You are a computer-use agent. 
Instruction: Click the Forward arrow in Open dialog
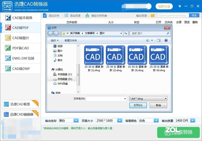coord(56,33)
